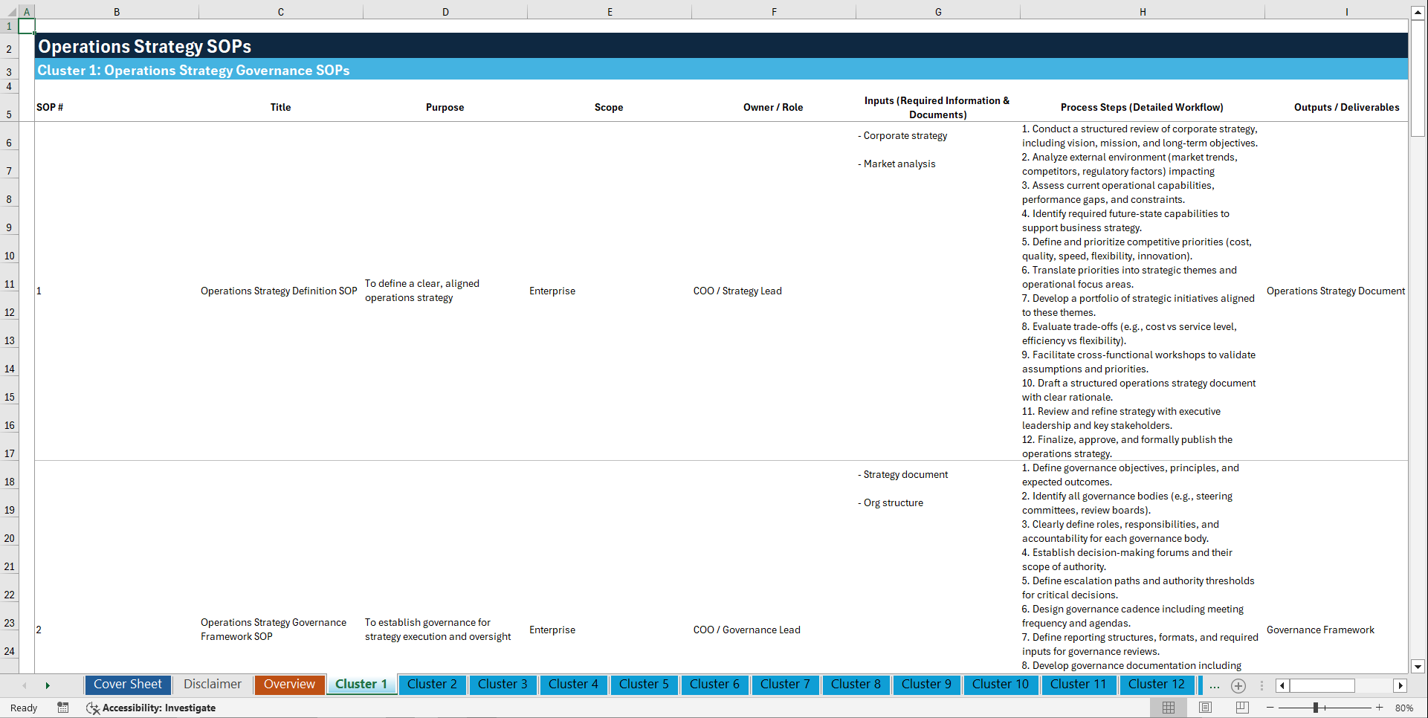Click the Select All corner triangle
The image size is (1428, 718).
10,12
